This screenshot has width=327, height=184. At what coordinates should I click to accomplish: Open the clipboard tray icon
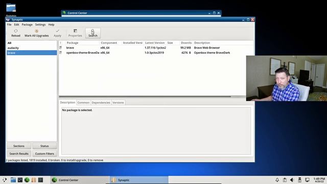tap(285, 180)
